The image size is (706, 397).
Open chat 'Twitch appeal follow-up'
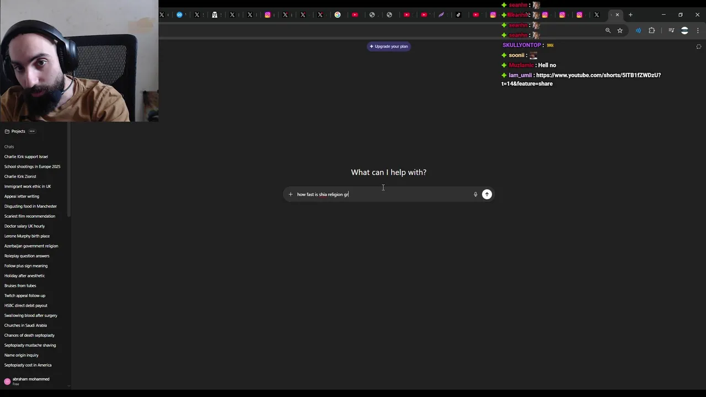25,296
